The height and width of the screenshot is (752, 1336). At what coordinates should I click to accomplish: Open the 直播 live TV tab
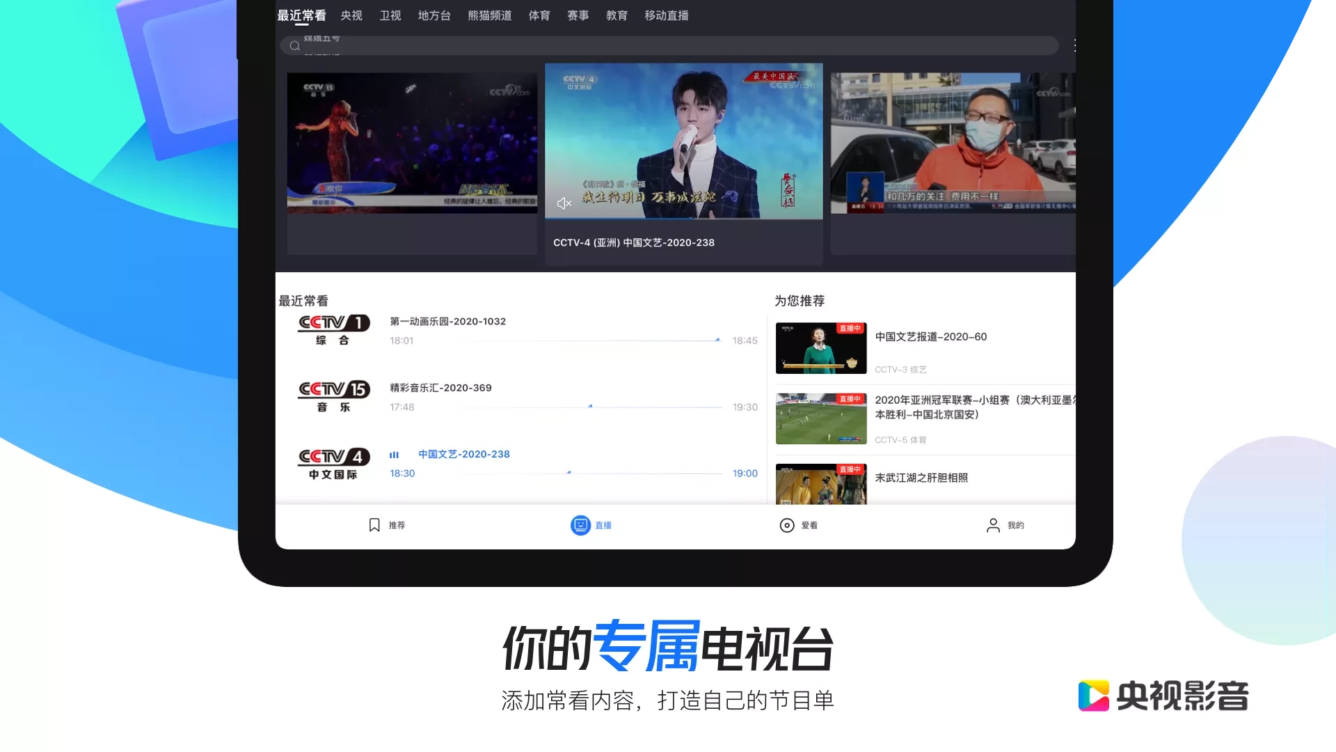coord(591,525)
